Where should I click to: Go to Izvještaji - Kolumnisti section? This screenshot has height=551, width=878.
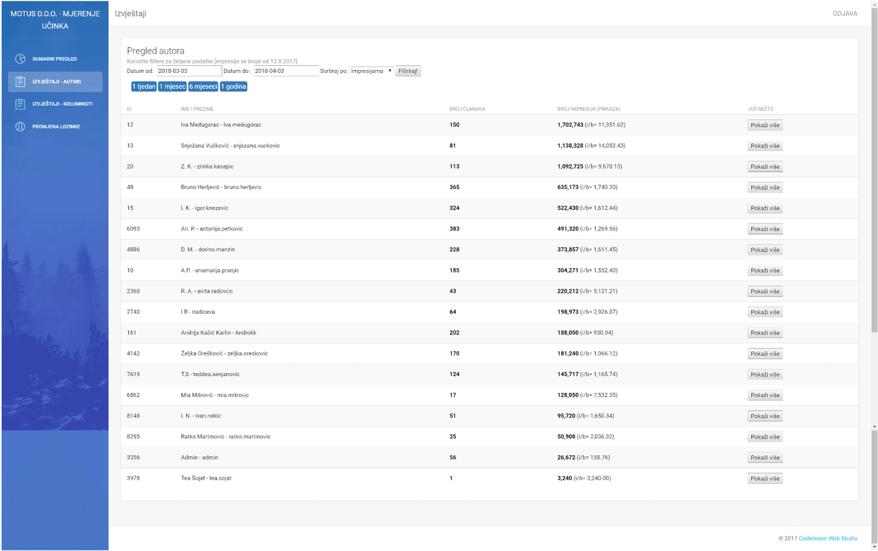point(62,104)
